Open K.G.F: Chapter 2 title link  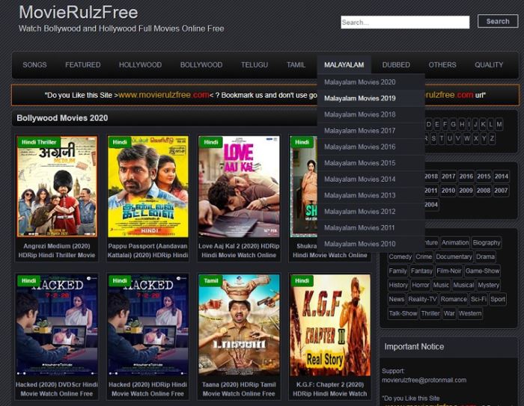click(x=330, y=389)
